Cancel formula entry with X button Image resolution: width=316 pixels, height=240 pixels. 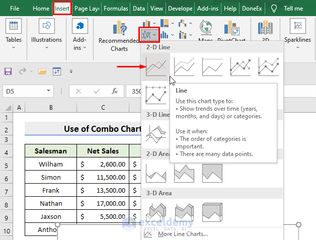(x=78, y=91)
